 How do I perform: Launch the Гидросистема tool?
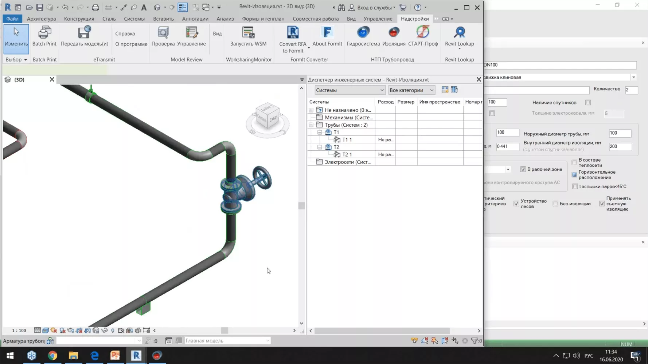(x=363, y=36)
